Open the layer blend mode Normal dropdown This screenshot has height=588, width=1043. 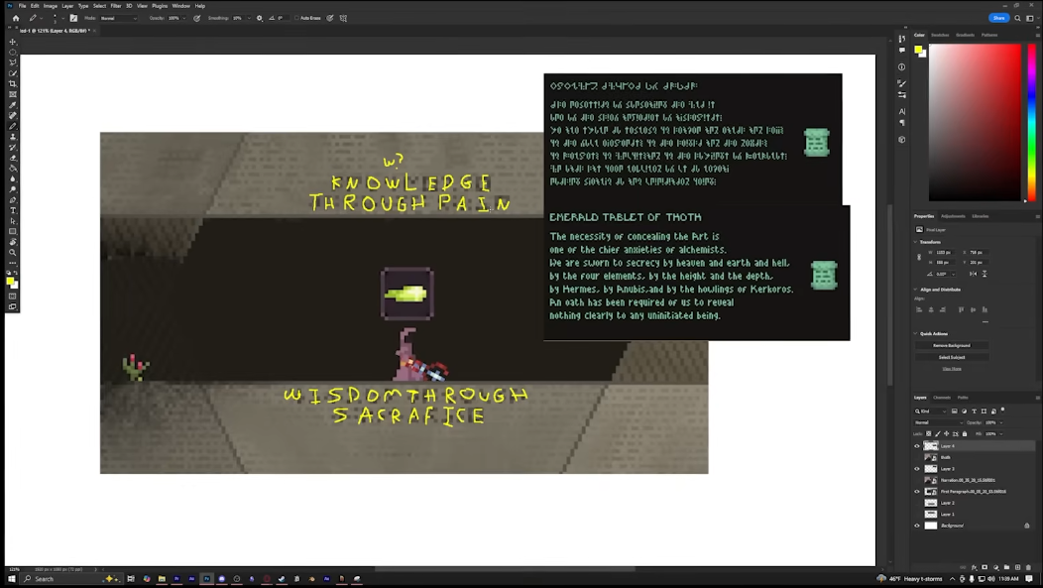939,422
